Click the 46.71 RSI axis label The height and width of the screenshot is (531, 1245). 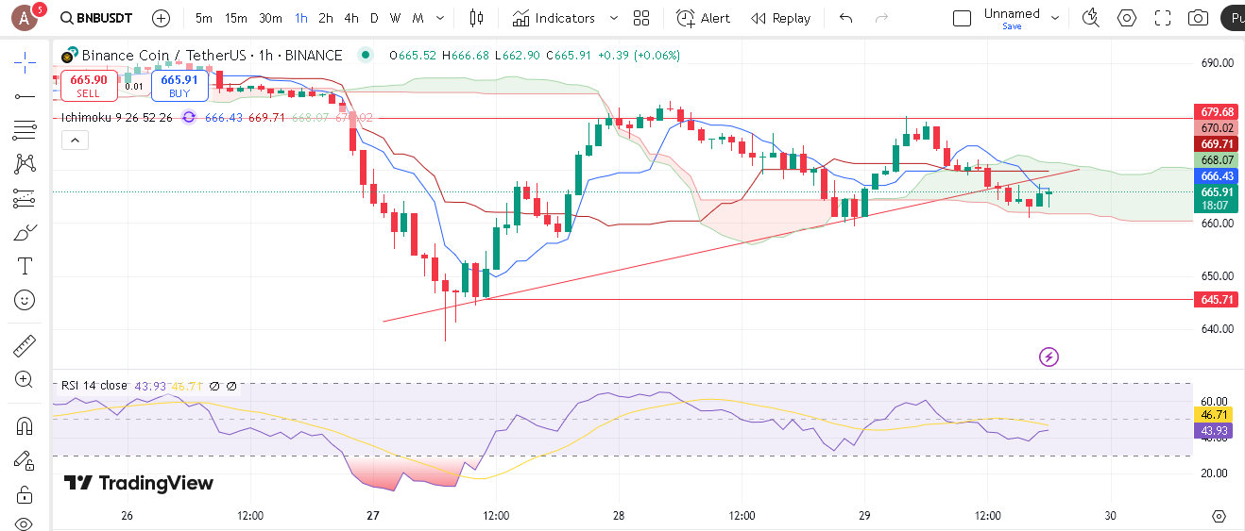(1213, 415)
